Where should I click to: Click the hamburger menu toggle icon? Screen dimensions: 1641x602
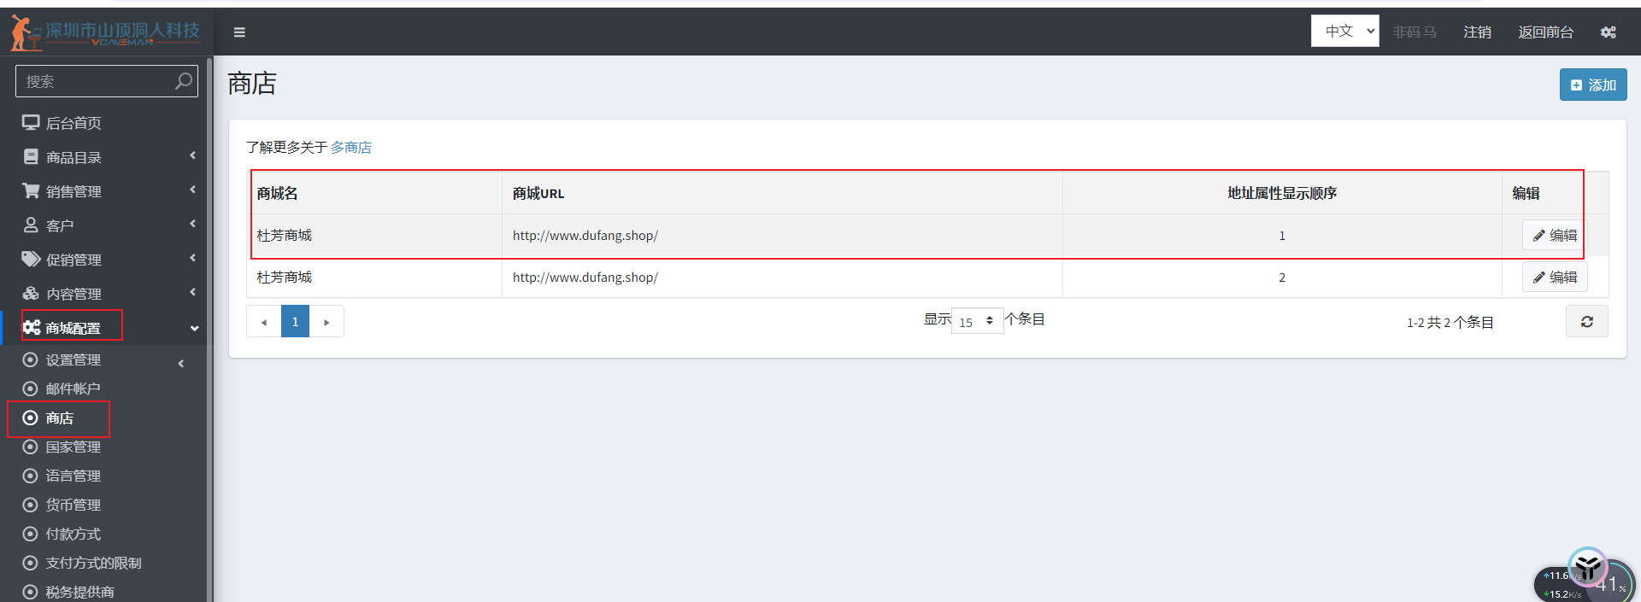[239, 32]
